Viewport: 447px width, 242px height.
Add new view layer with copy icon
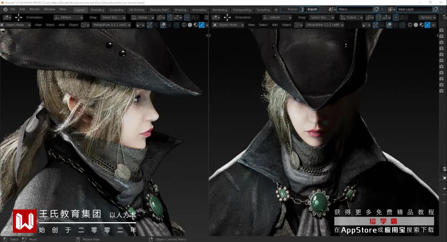click(x=435, y=10)
